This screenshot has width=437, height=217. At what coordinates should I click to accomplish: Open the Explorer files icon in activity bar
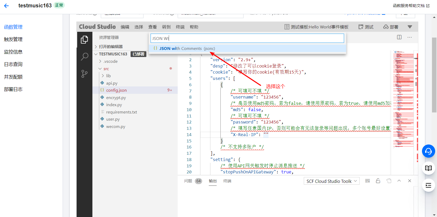(85, 40)
